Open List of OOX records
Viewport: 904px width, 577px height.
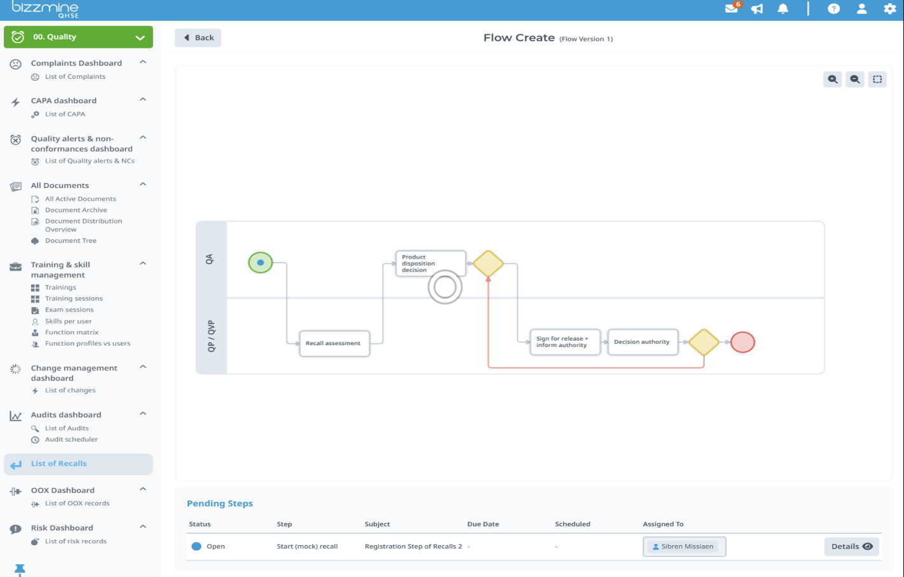(x=77, y=504)
